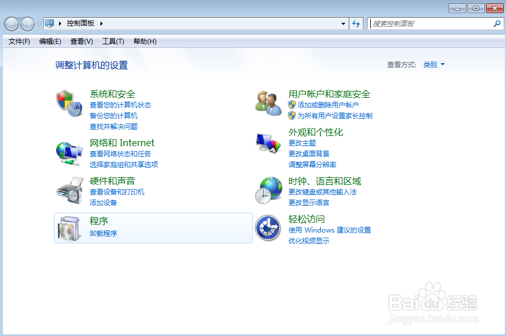The image size is (506, 336).
Task: Open the 外观和个性化 monitor icon
Action: [x=268, y=143]
